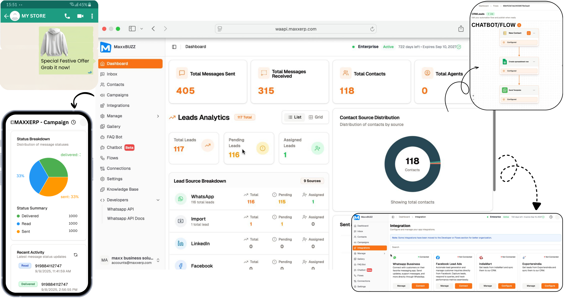
Task: Refresh the Recent Activity list
Action: (76, 255)
